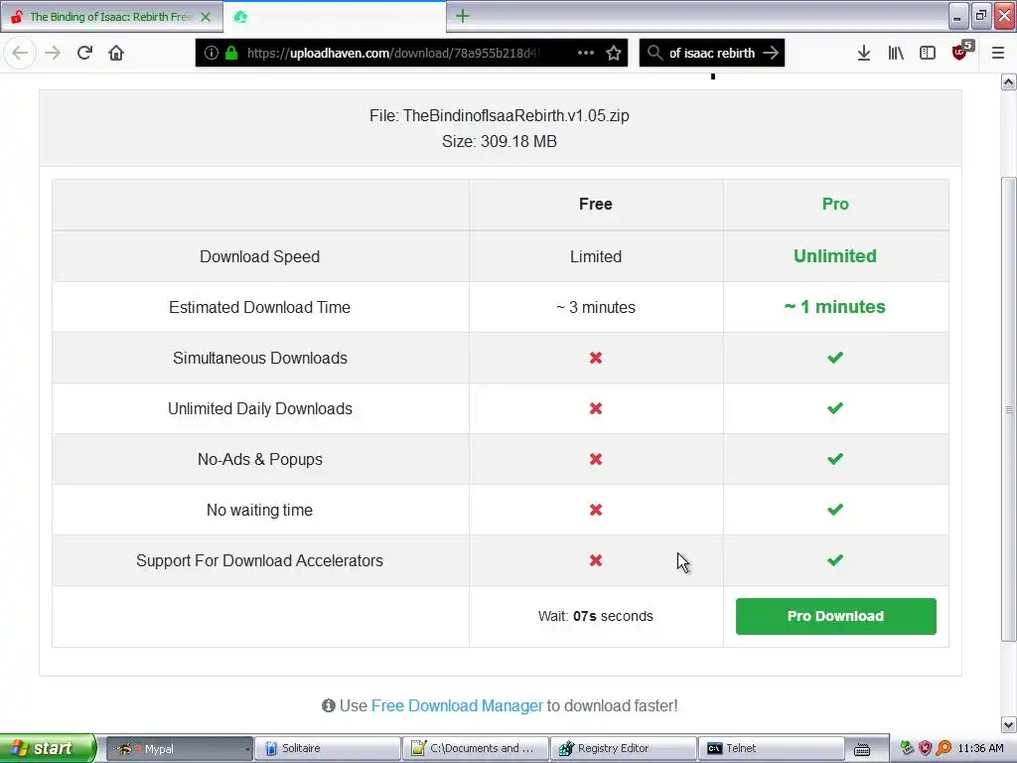Click the search magnifier icon
The height and width of the screenshot is (763, 1017).
pos(655,53)
